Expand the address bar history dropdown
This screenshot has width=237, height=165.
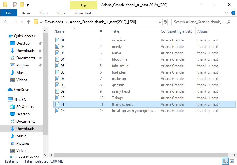159,22
